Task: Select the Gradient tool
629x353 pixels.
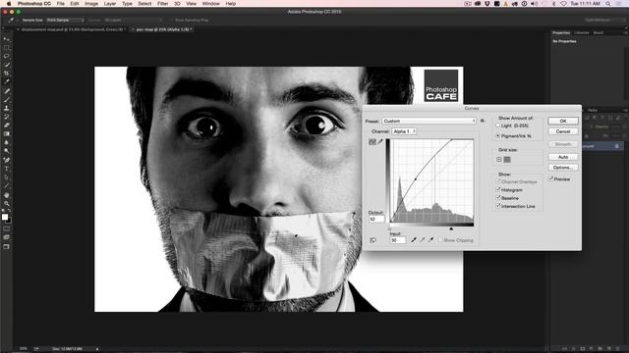Action: (x=7, y=133)
